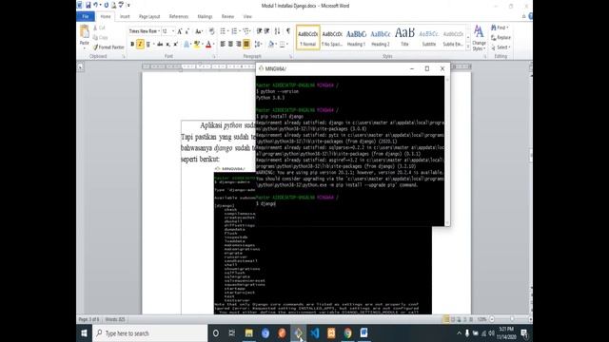Click the Paste button in Clipboard group
The image size is (609, 342).
pos(85,36)
